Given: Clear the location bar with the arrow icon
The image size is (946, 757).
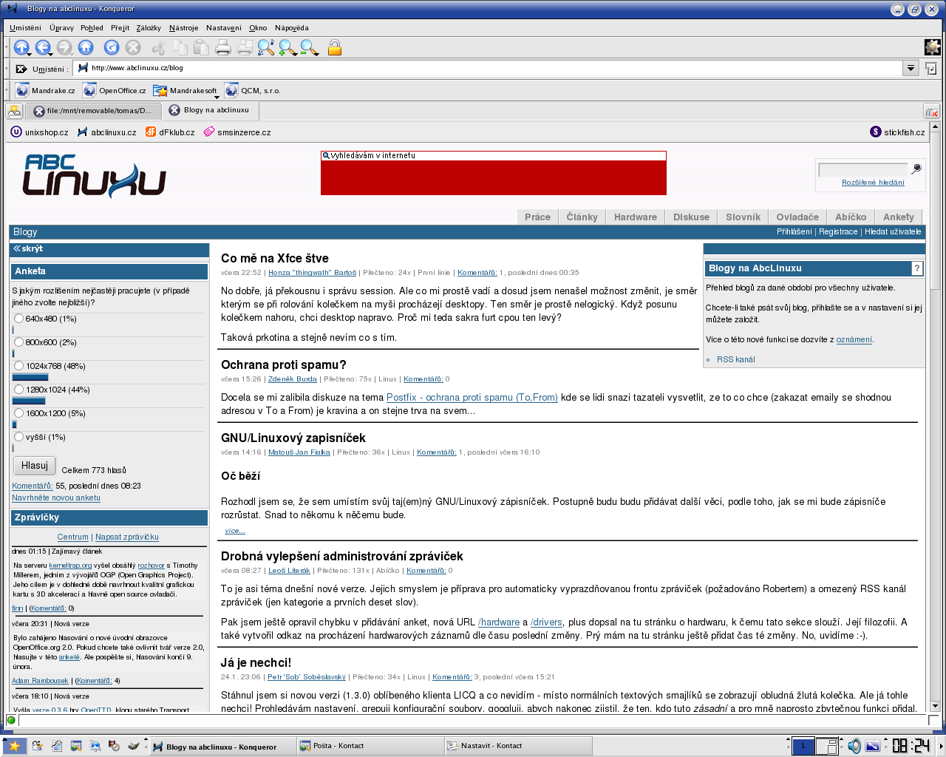Looking at the screenshot, I should 21,69.
